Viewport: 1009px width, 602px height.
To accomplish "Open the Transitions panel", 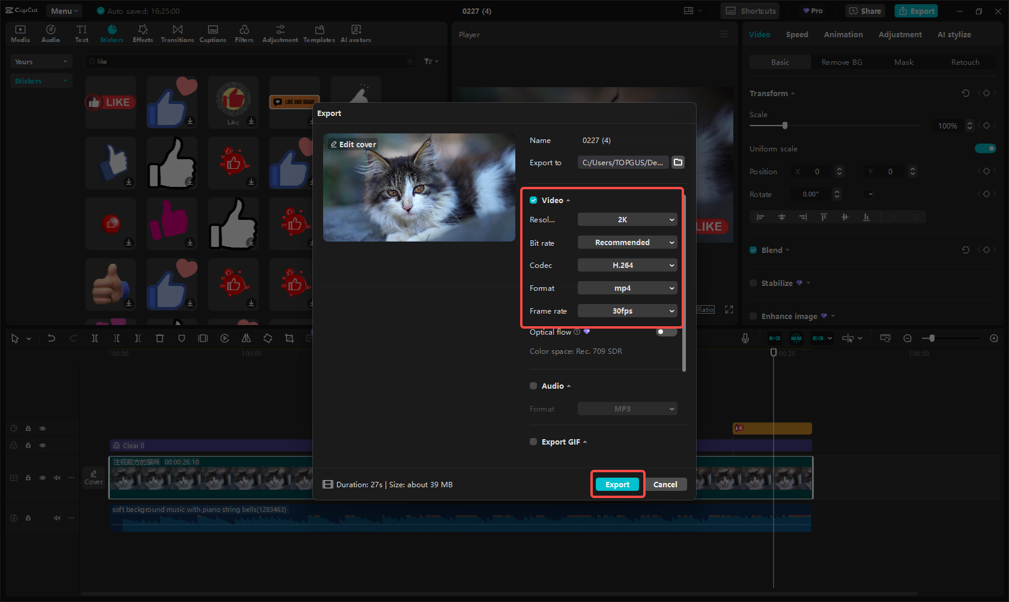I will click(x=177, y=33).
